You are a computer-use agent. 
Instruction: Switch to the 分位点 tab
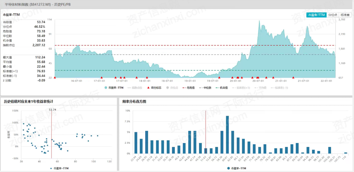[333, 15]
